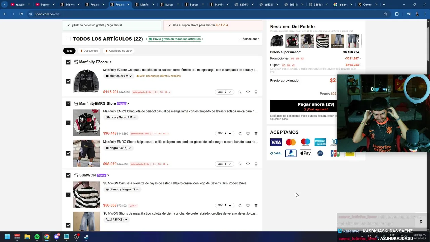Remove SUMWON Camiseta with trash icon
Image resolution: width=430 pixels, height=242 pixels.
(256, 205)
